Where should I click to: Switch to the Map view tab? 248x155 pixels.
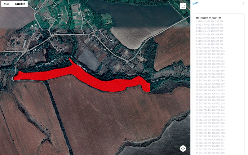coord(7,4)
